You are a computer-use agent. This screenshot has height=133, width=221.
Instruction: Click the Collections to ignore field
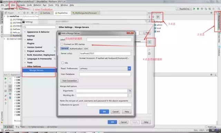click(x=109, y=105)
